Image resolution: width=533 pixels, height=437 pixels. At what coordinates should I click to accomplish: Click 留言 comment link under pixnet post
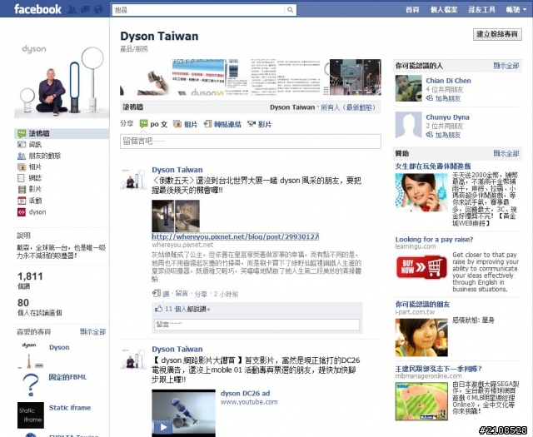tap(182, 294)
